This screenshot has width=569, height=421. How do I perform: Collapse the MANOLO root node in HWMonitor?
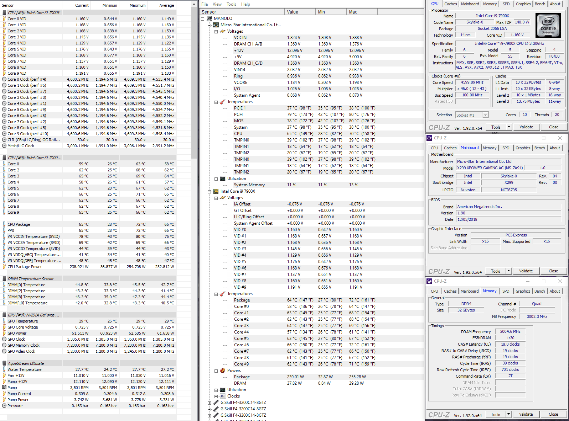point(203,18)
